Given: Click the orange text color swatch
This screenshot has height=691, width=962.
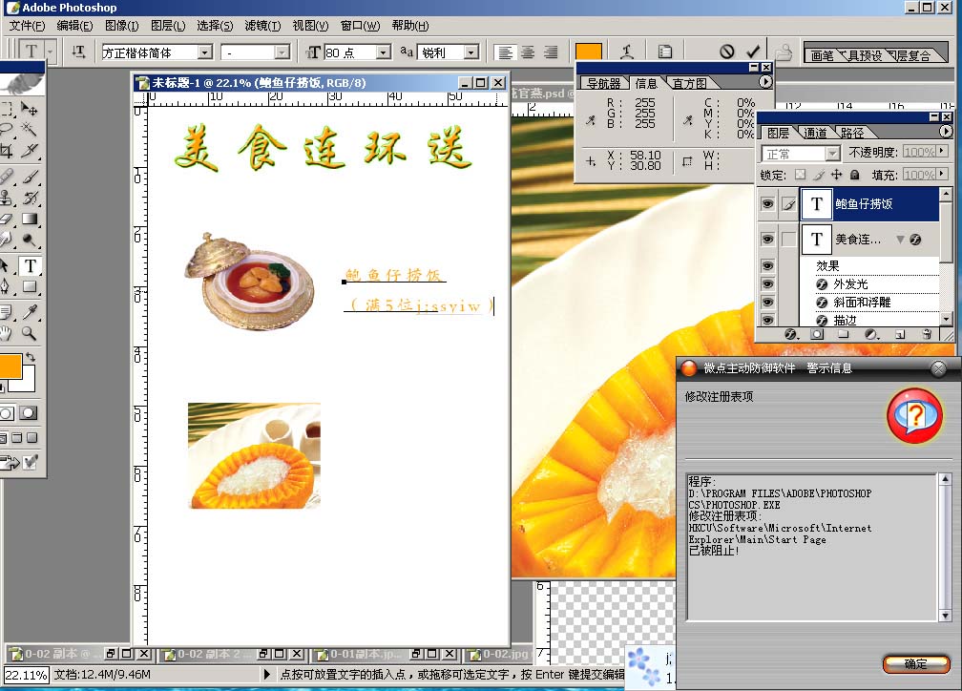Looking at the screenshot, I should tap(589, 52).
